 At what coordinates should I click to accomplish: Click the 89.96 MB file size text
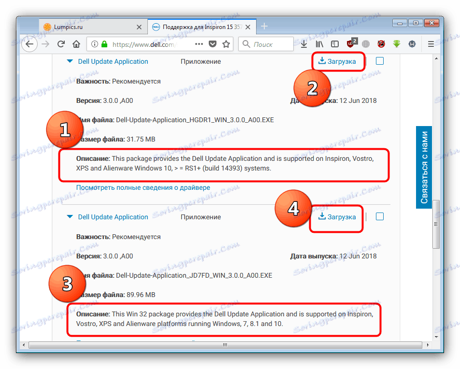pyautogui.click(x=141, y=295)
